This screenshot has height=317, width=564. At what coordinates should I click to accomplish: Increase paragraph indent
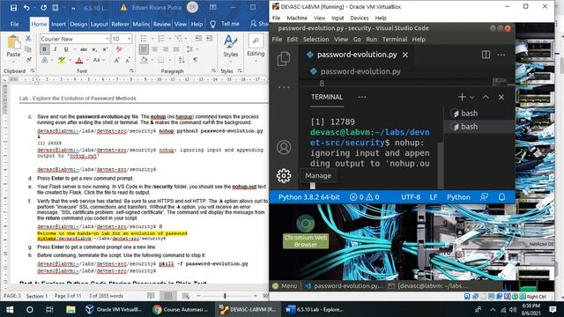209,39
